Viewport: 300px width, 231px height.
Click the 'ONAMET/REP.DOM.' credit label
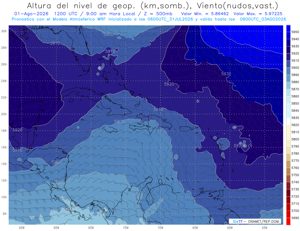(264, 221)
